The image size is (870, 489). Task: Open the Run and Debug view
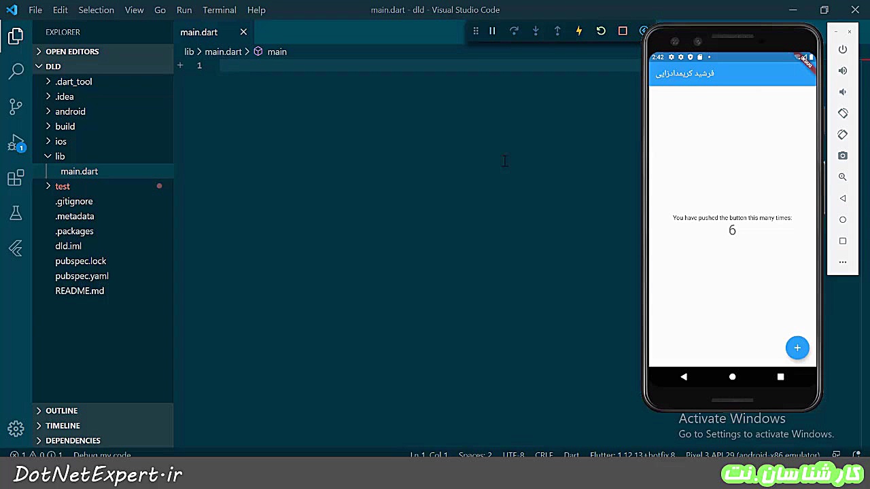point(16,143)
